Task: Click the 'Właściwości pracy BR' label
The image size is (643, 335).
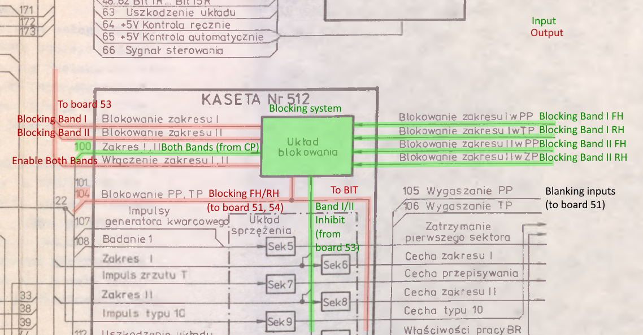Action: [463, 330]
